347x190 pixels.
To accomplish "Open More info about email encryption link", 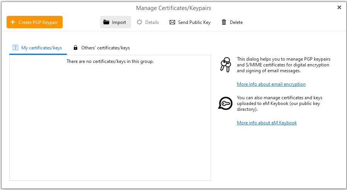I will click(271, 84).
